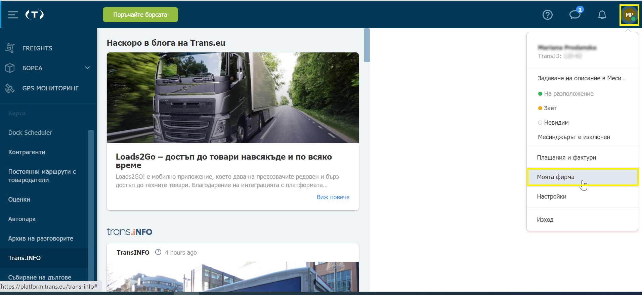Viewport: 642px width, 295px height.
Task: Click the Volvo truck blog image
Action: [x=232, y=97]
